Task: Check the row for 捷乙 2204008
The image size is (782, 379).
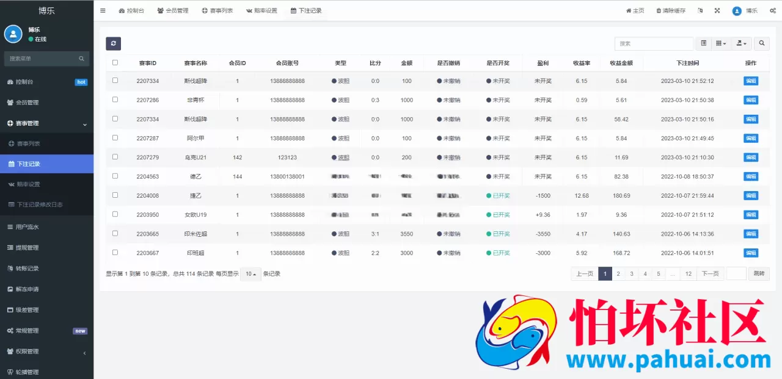Action: coord(115,195)
